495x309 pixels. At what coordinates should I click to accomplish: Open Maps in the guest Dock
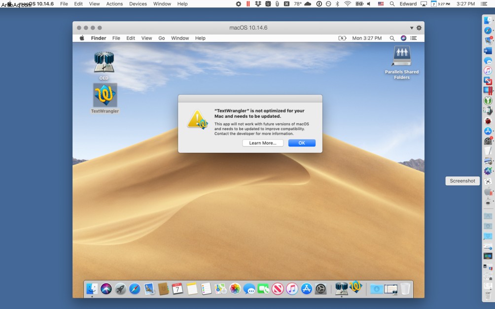[x=220, y=288]
